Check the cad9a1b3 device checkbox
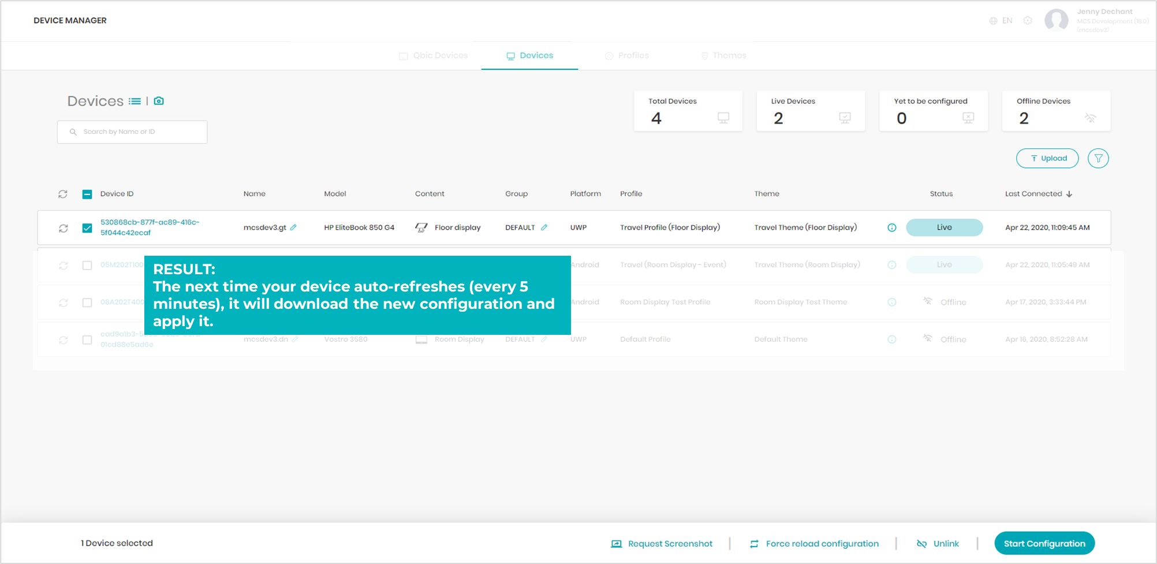Image resolution: width=1157 pixels, height=564 pixels. [x=87, y=340]
